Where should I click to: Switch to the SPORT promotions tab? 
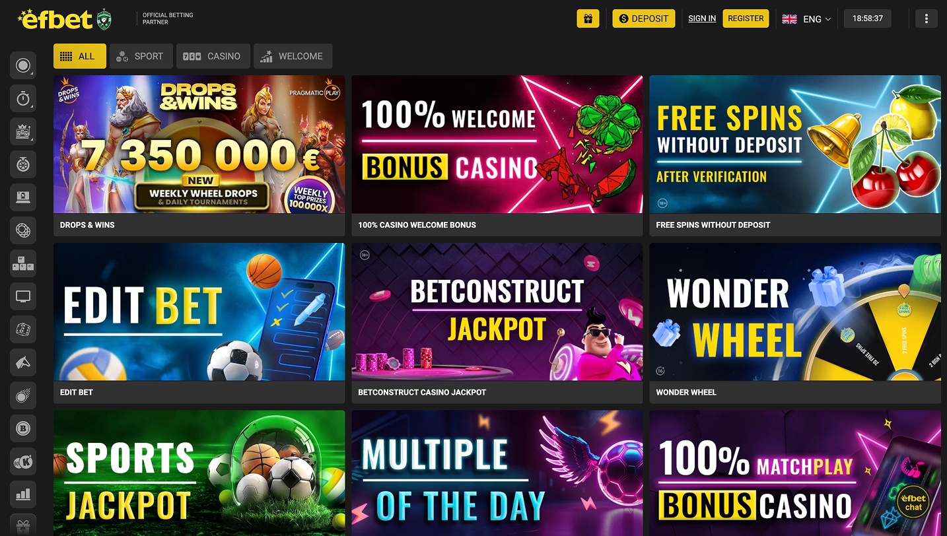click(x=141, y=56)
